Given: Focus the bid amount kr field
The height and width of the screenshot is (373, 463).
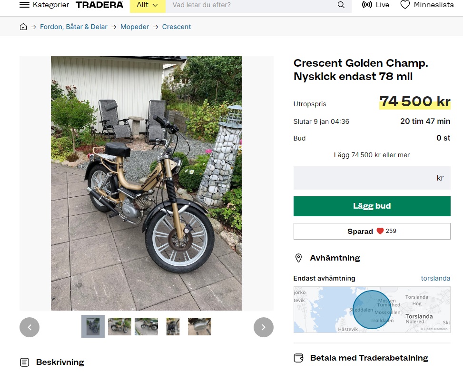Looking at the screenshot, I should [372, 178].
